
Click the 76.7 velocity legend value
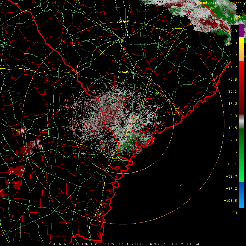click(x=233, y=55)
